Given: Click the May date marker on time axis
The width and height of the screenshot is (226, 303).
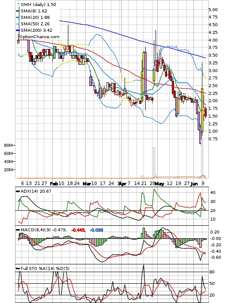Looking at the screenshot, I should [160, 184].
